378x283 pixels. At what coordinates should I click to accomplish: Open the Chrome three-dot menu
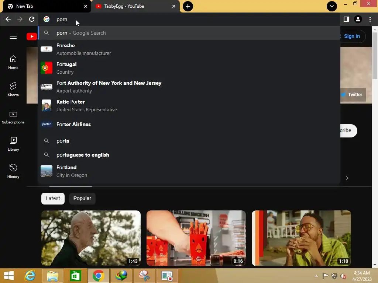pyautogui.click(x=370, y=19)
